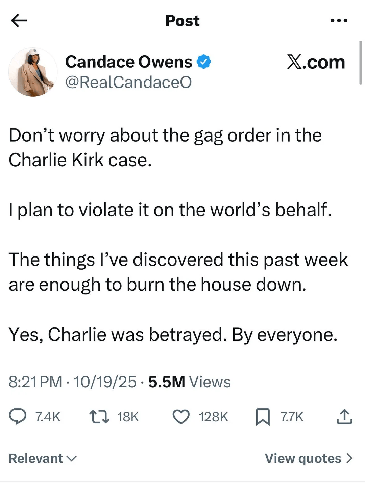Open the three-dot more options menu

coord(339,21)
